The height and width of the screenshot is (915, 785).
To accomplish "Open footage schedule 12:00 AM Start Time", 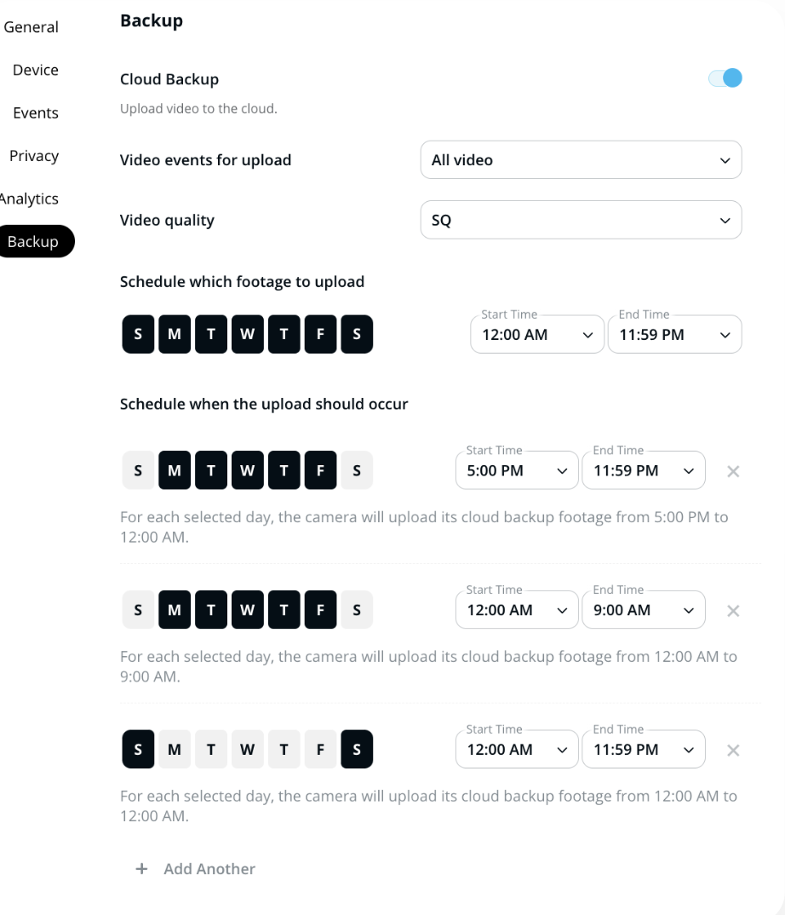I will pos(536,335).
